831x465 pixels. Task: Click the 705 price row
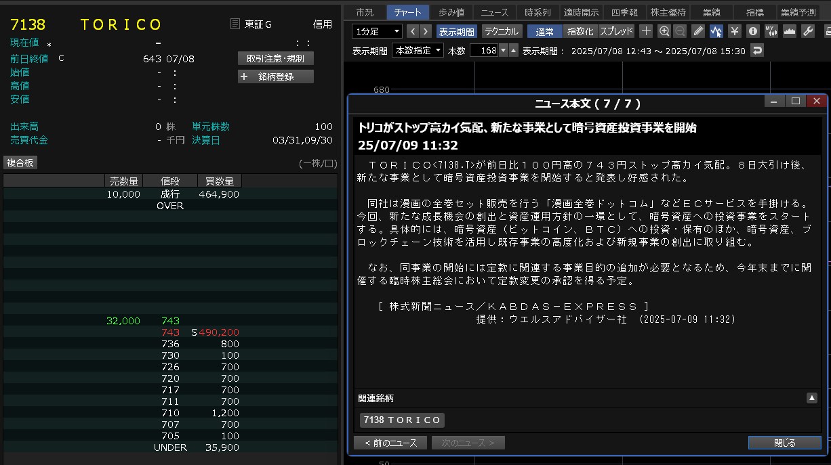[170, 436]
